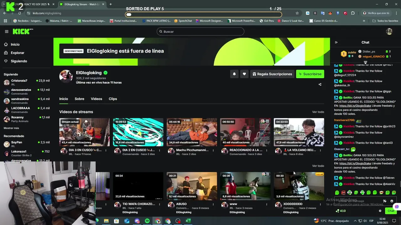Expand the gift leaderboard in chat
401x225 pixels.
pos(365,62)
